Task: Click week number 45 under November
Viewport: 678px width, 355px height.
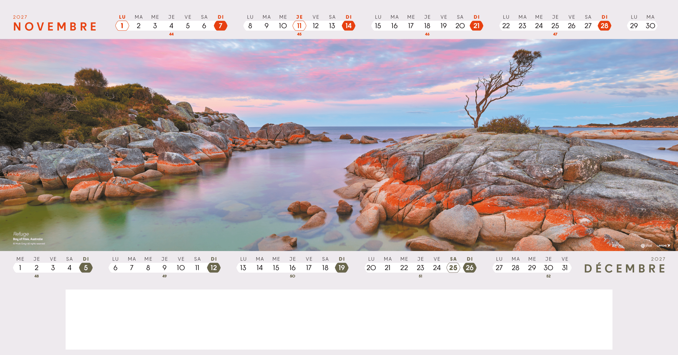Action: point(299,34)
